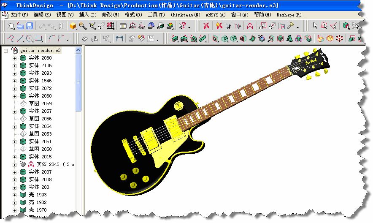Click the green solid selection filter icon
Viewport: 373px width, 223px height.
tap(346, 26)
